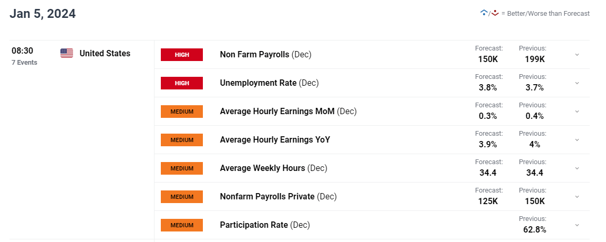Click the MEDIUM badge for Participation Rate
Viewport: 606px width, 242px height.
click(182, 225)
